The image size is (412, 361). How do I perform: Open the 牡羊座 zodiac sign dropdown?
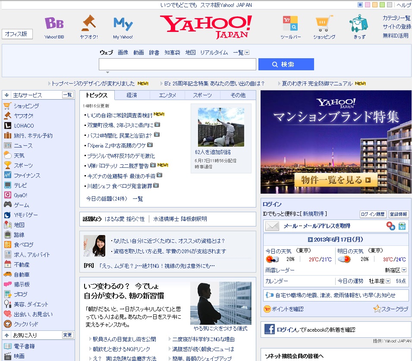point(388,281)
